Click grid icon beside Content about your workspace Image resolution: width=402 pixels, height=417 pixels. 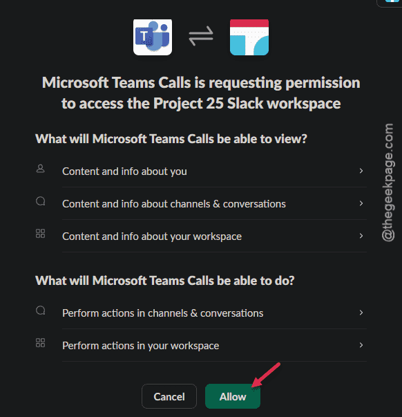[x=40, y=234]
